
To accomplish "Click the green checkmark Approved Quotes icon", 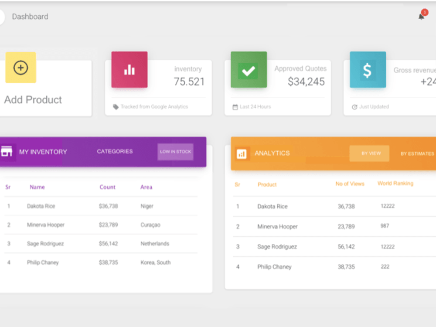I will click(249, 69).
